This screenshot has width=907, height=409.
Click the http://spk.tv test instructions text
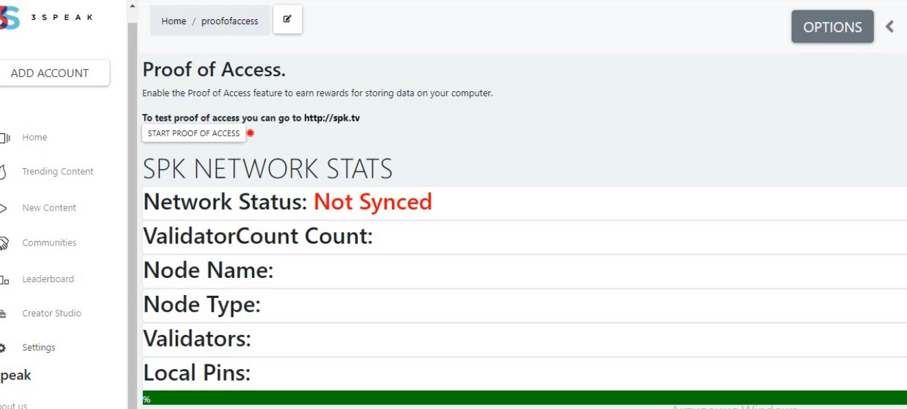[x=251, y=118]
